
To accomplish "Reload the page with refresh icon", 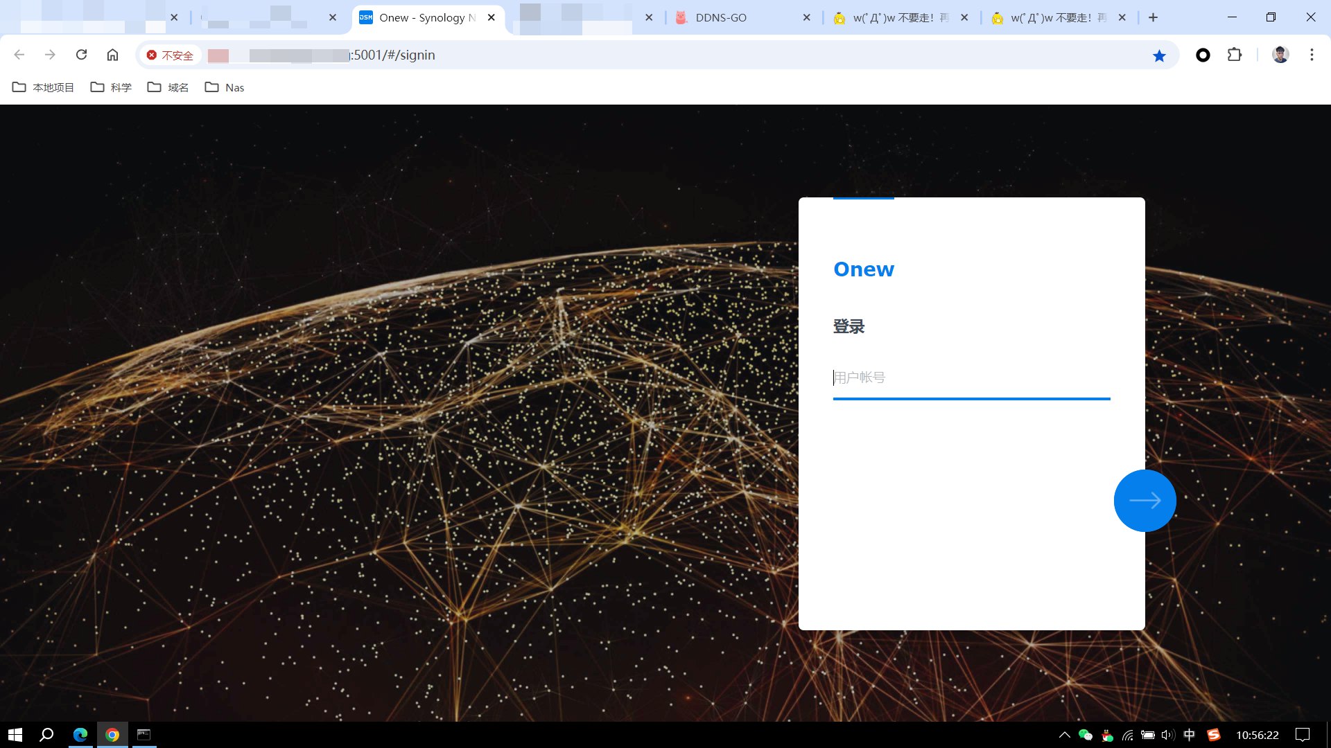I will click(x=81, y=55).
